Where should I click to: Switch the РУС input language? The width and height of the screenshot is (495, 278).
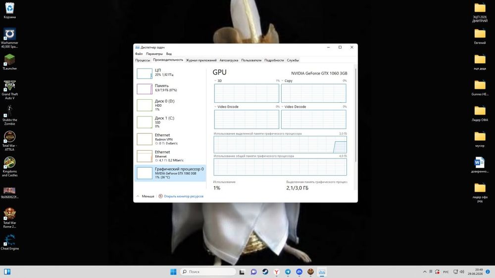[x=446, y=272]
